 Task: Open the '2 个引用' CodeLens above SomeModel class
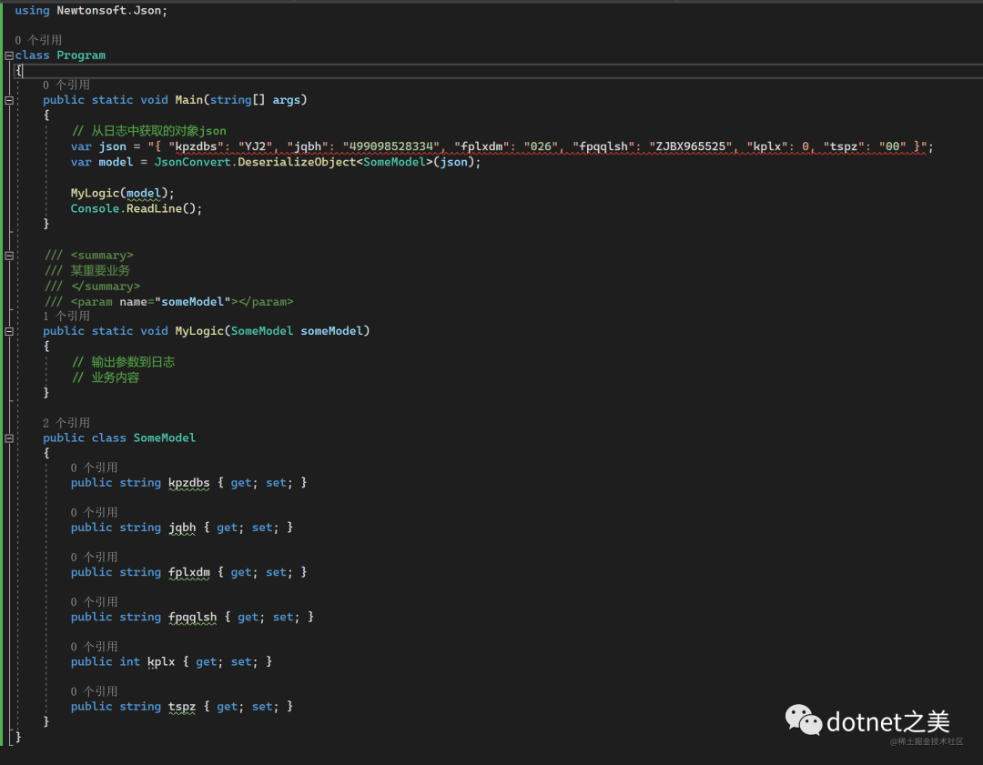click(x=66, y=423)
